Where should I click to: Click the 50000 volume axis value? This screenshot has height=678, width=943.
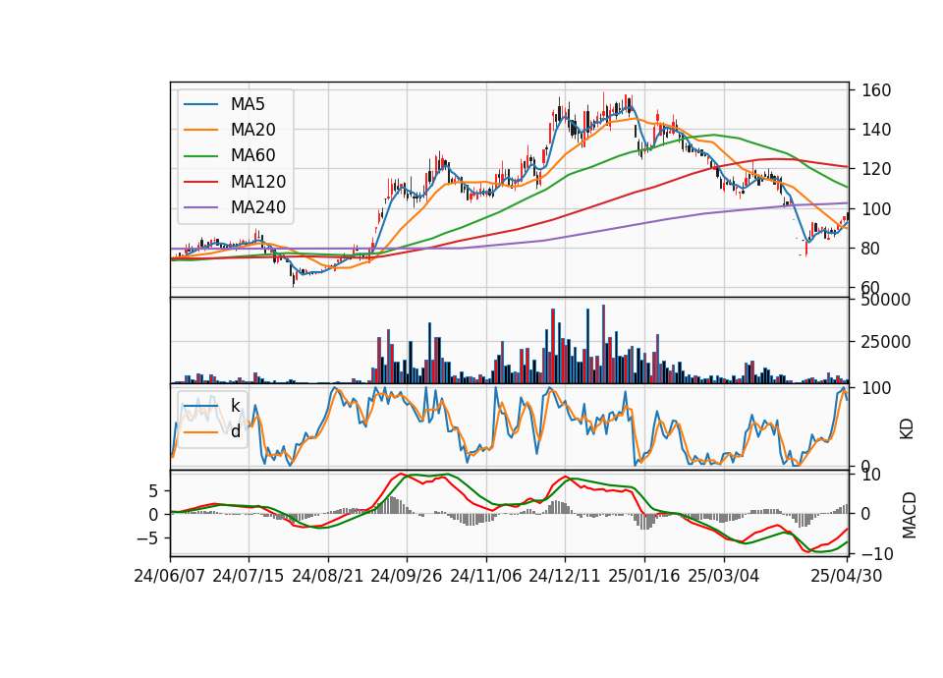886,300
